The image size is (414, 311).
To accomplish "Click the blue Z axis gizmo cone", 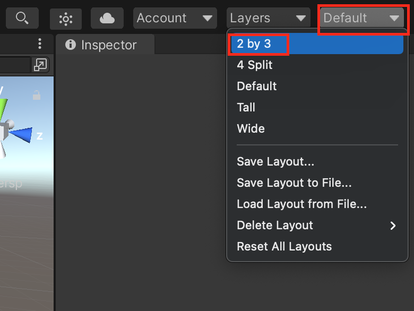I will click(x=22, y=135).
